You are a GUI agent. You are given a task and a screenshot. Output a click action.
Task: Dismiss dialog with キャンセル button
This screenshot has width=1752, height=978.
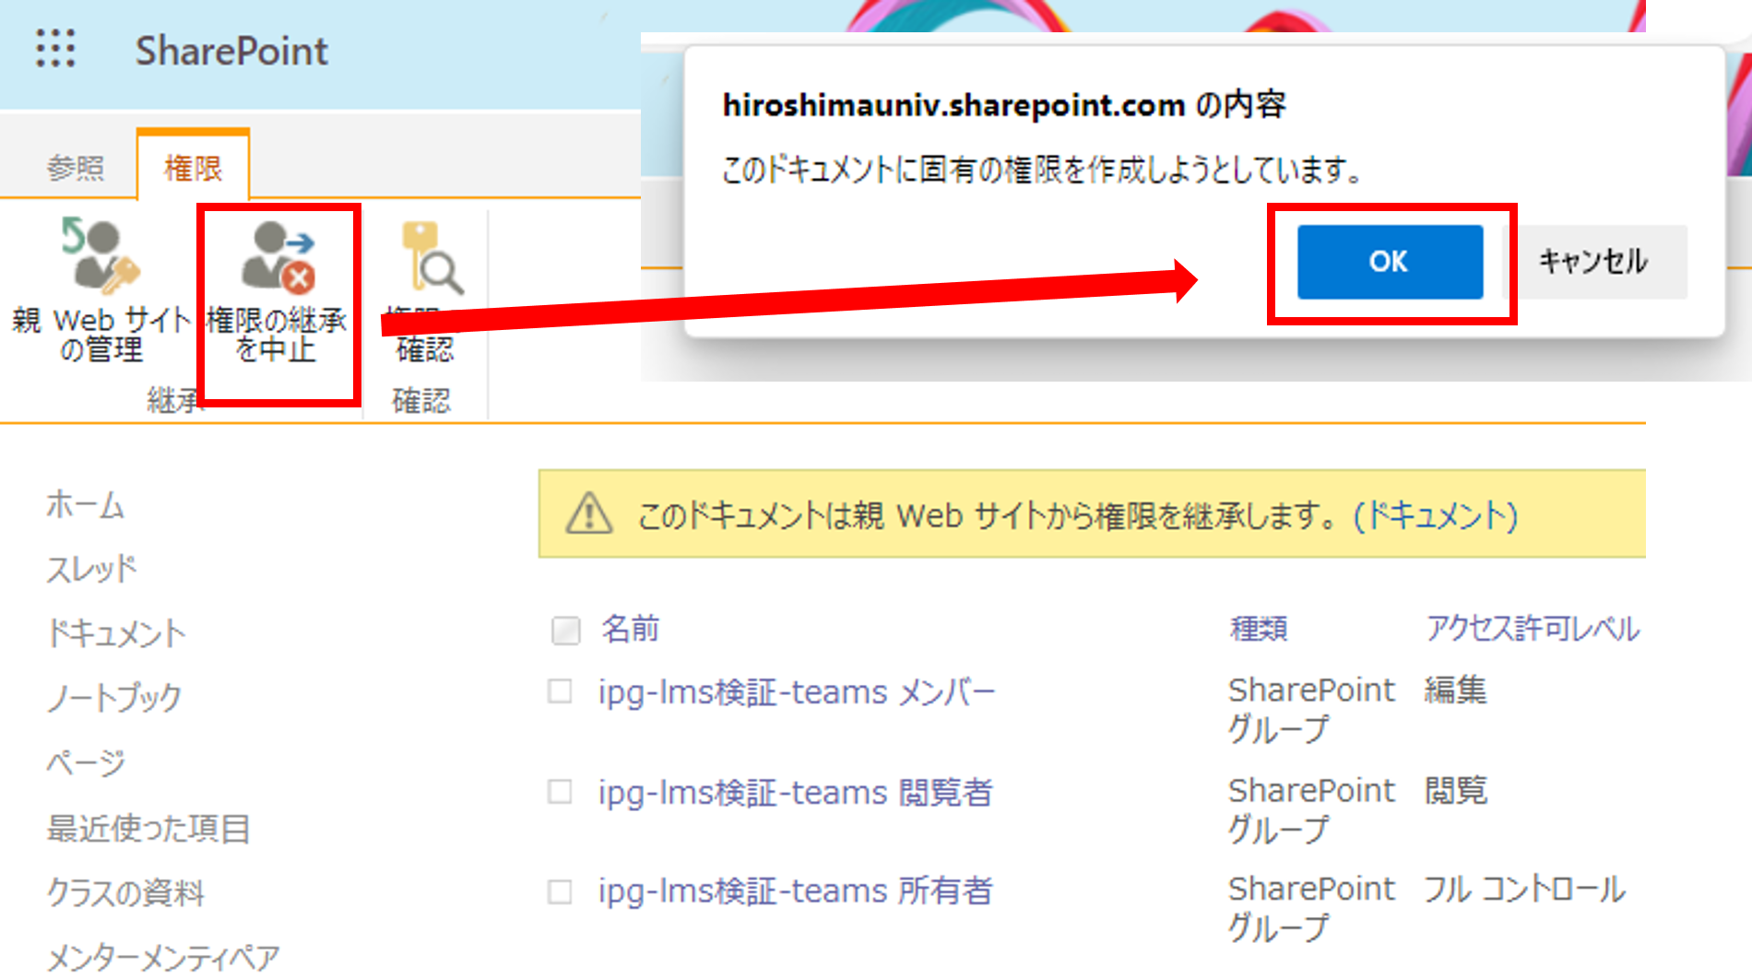(1593, 262)
